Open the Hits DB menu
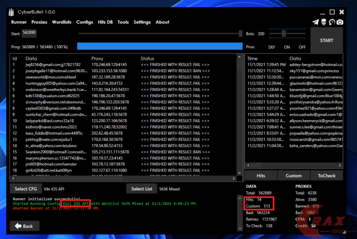This screenshot has height=239, width=357. (x=105, y=22)
